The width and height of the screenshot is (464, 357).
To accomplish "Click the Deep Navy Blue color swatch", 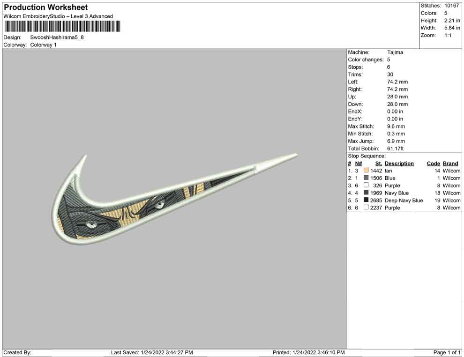I will pyautogui.click(x=366, y=200).
